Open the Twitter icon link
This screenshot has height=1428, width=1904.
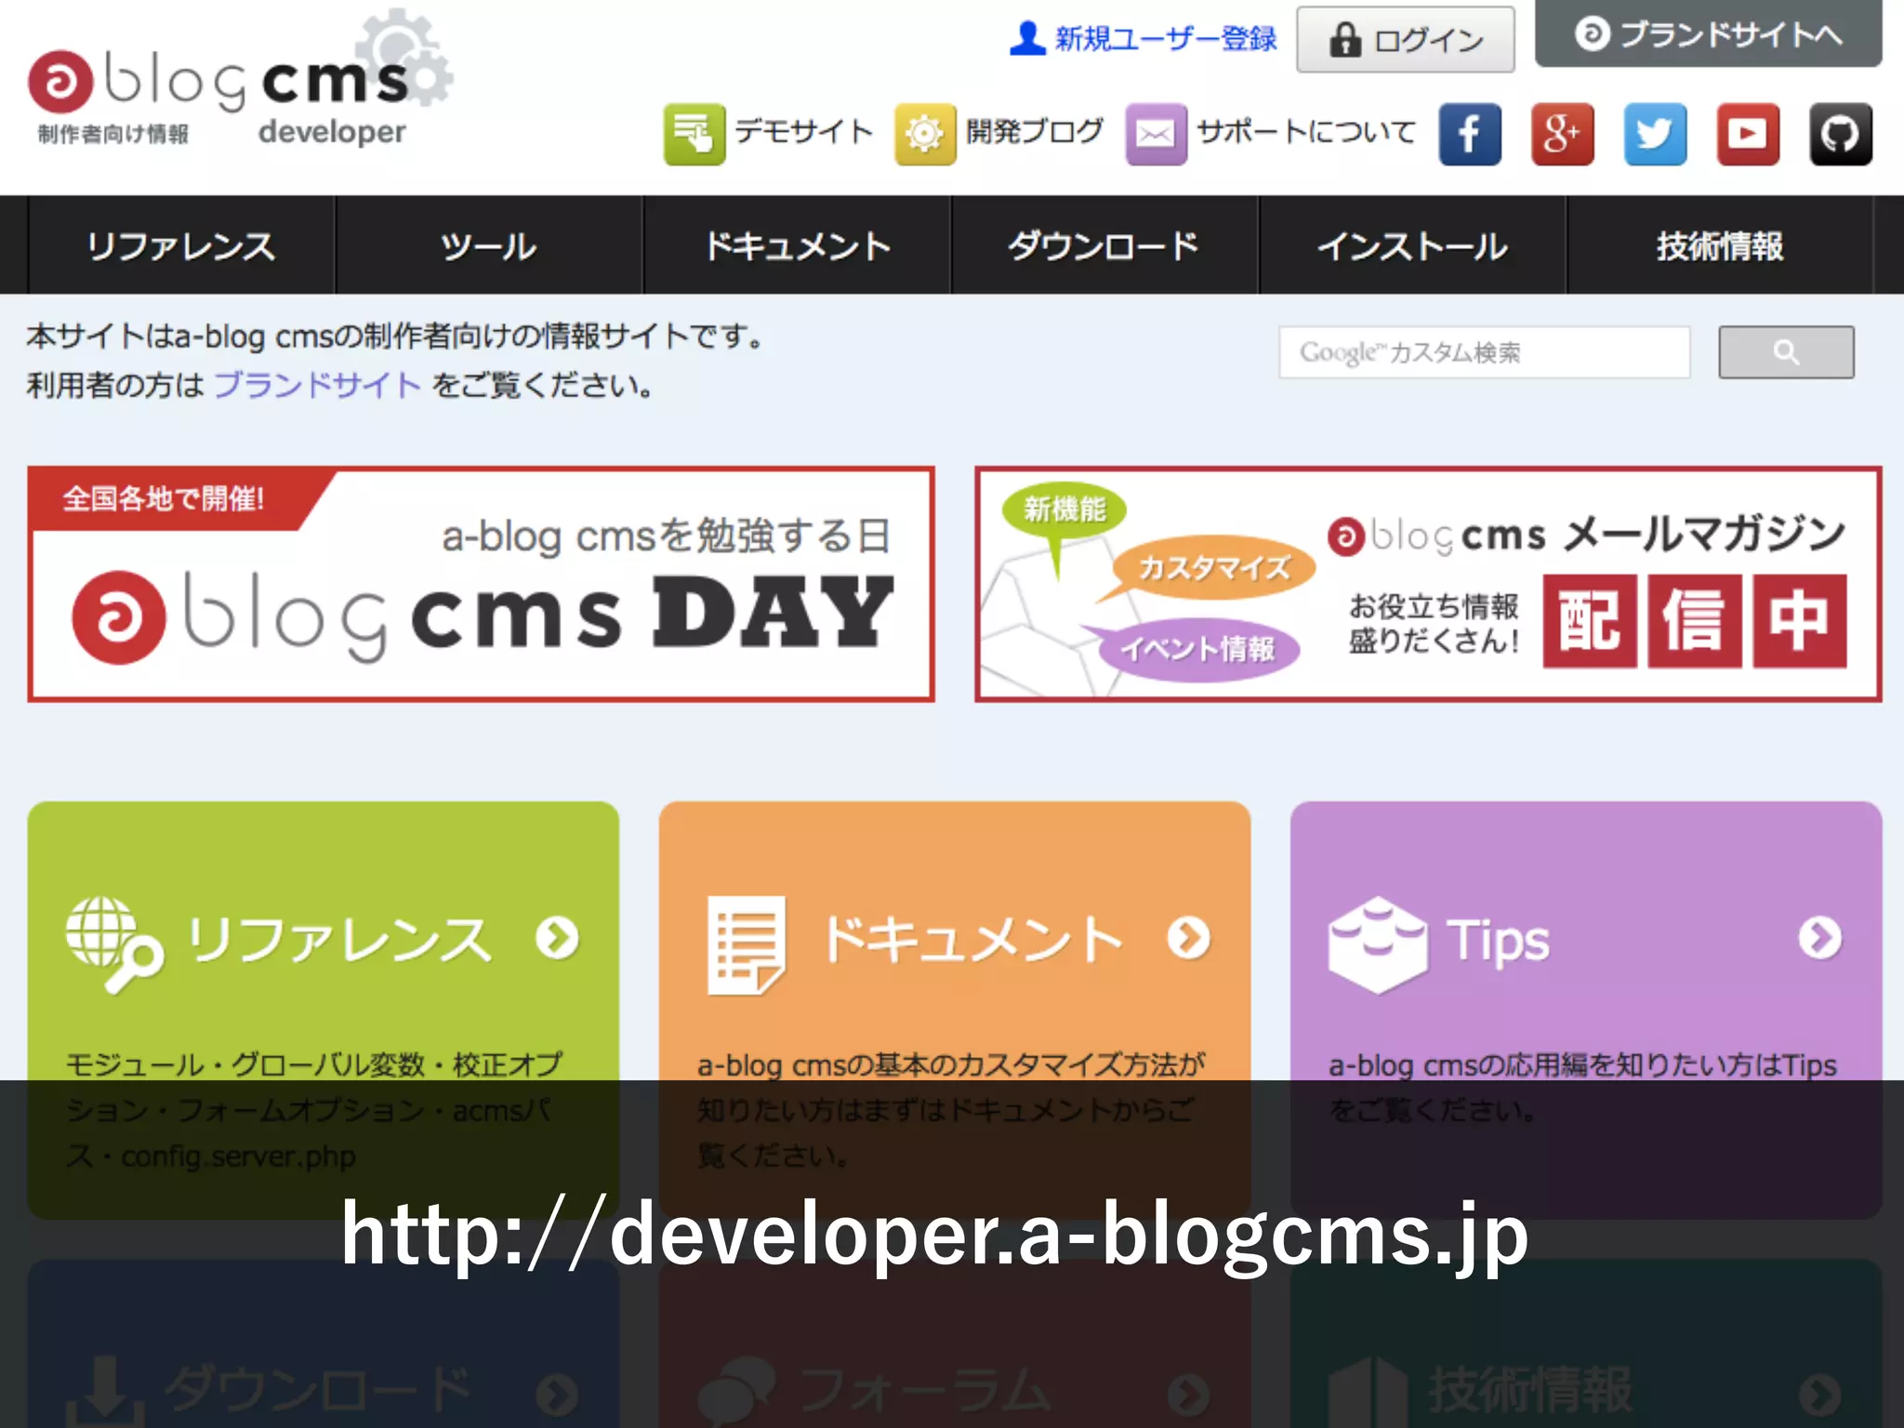(1656, 134)
